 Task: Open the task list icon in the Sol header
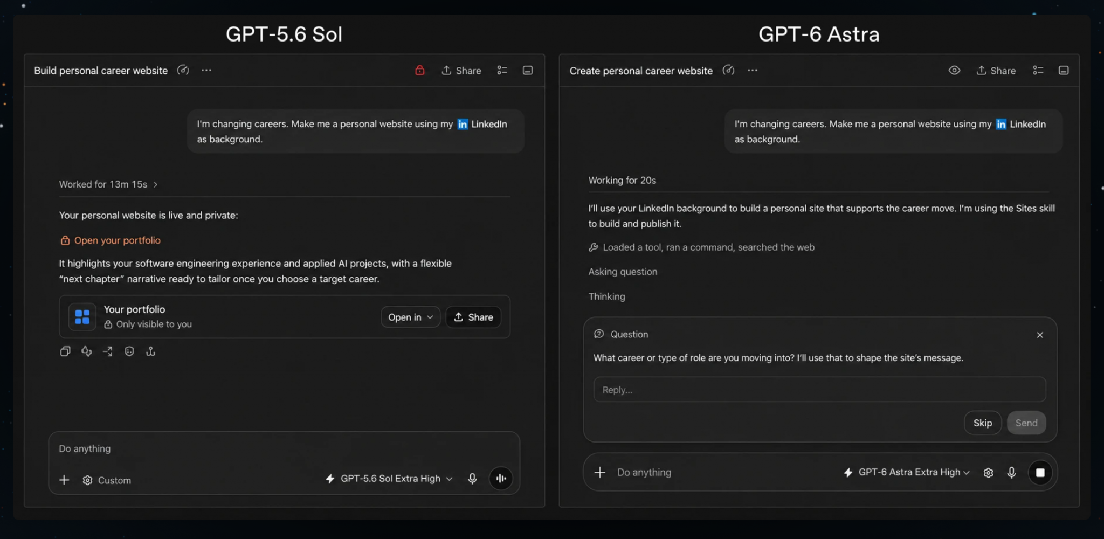(x=502, y=70)
